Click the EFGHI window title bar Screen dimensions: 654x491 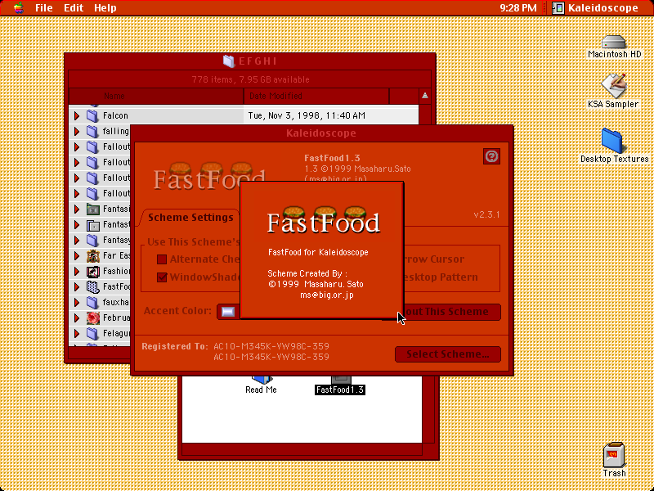(250, 61)
